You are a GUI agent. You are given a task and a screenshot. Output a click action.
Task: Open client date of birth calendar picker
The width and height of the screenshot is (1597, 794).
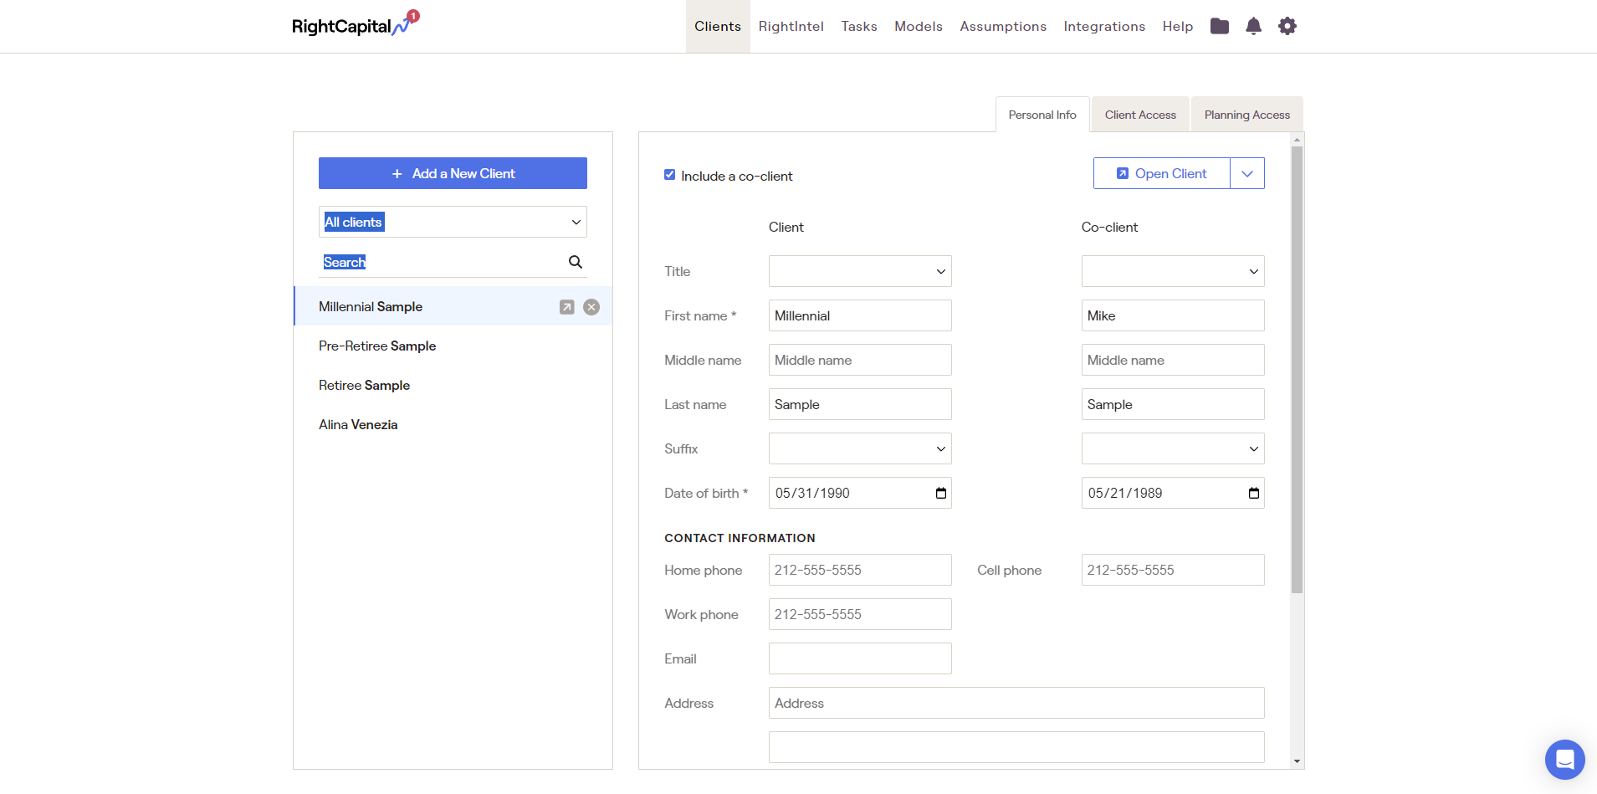tap(940, 493)
